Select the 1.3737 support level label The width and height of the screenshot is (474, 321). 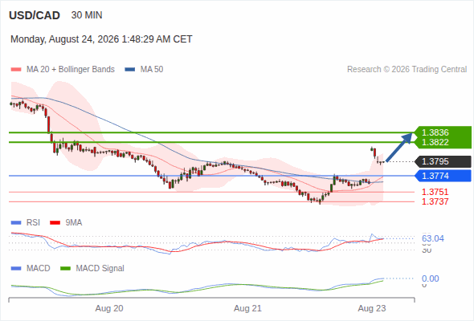coord(435,201)
